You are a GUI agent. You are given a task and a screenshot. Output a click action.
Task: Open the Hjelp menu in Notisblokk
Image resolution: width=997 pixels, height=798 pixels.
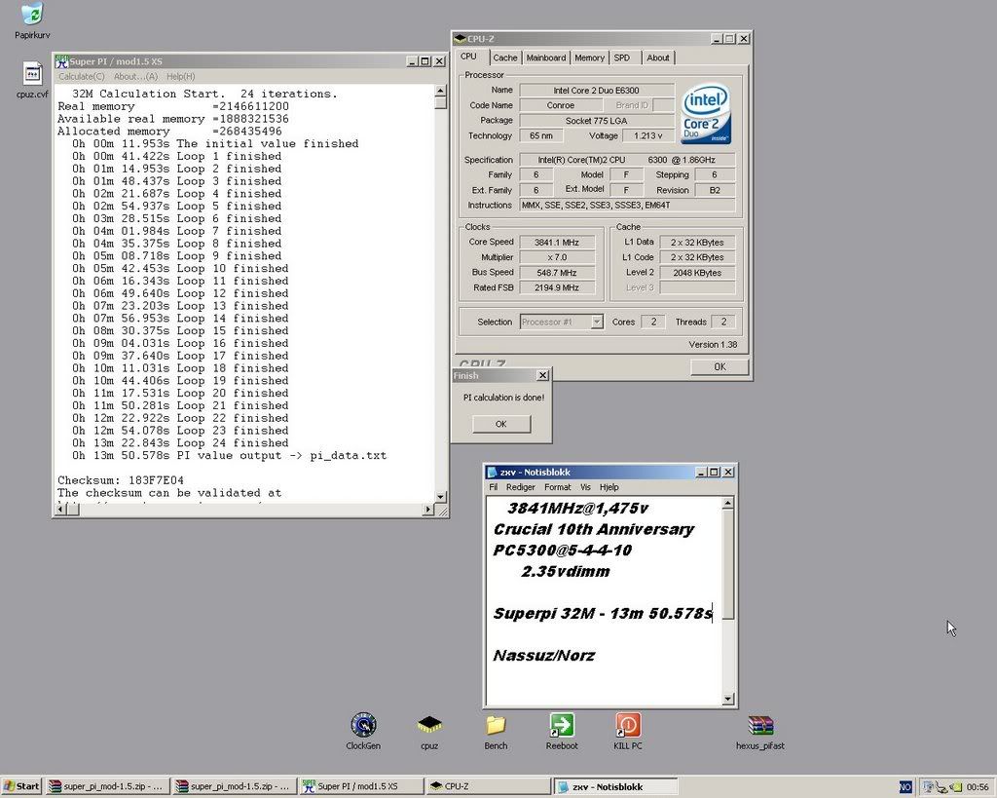click(609, 487)
